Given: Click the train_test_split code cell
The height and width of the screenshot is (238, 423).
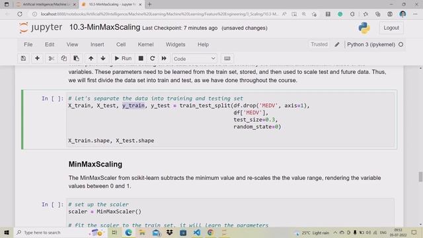Looking at the screenshot, I should point(231,120).
